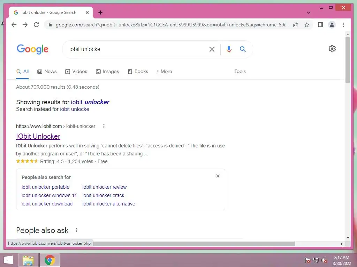357x267 pixels.
Task: Open options menu beside iobit.com result URL
Action: 104,126
